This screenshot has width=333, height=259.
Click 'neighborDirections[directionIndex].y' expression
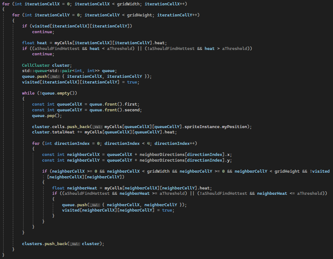tap(185, 160)
